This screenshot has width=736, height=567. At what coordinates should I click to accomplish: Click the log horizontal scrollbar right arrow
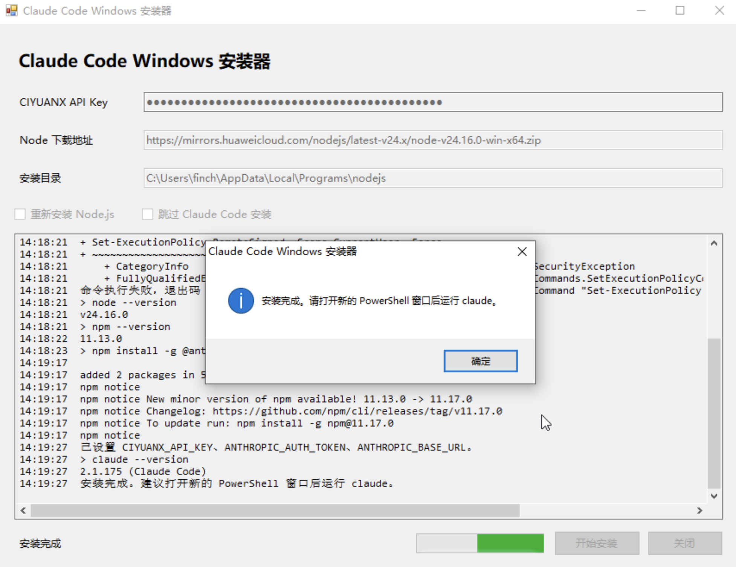(x=700, y=511)
